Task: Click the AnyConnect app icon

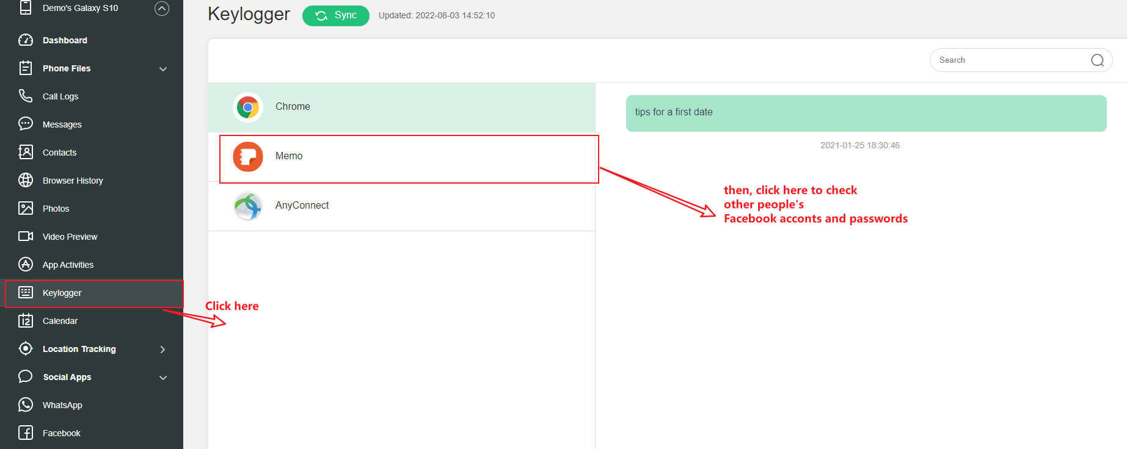Action: click(248, 206)
